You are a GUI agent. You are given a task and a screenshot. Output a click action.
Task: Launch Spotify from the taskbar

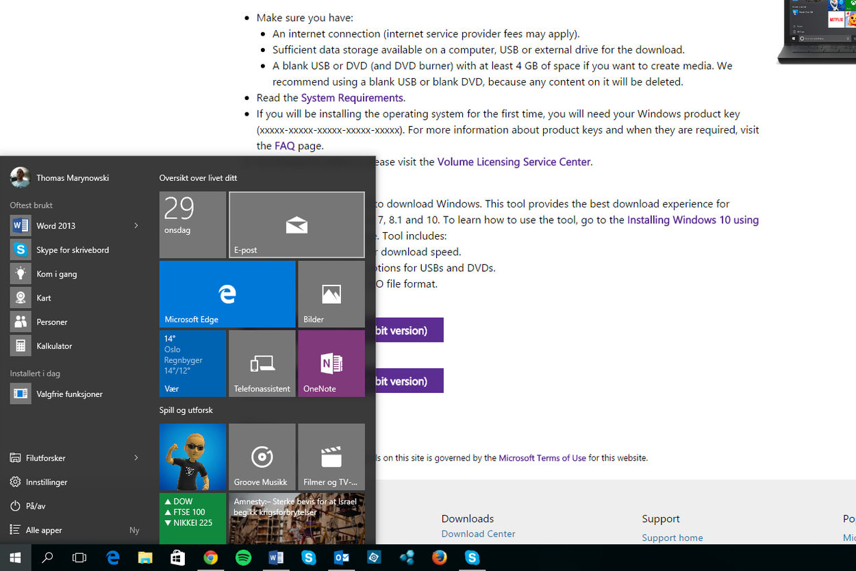pyautogui.click(x=243, y=557)
